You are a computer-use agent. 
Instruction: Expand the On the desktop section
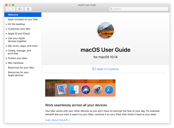[x=6, y=24]
